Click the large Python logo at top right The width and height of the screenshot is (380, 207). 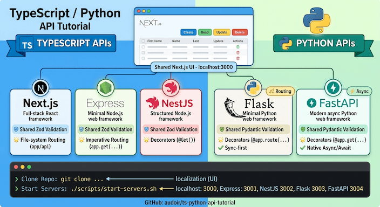coord(316,20)
